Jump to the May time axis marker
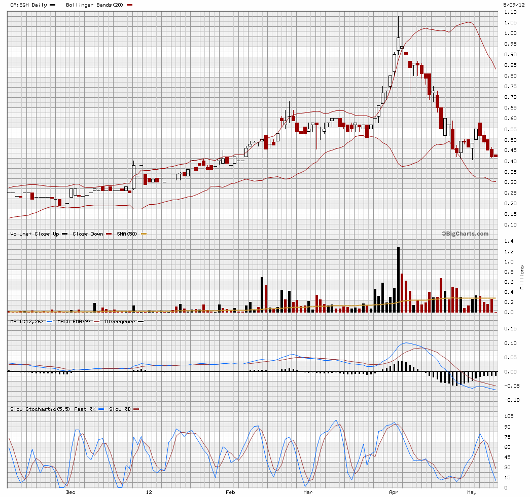The image size is (530, 497). (x=472, y=492)
